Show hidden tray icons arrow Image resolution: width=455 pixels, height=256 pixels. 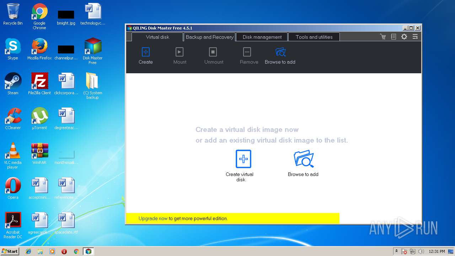[396, 251]
